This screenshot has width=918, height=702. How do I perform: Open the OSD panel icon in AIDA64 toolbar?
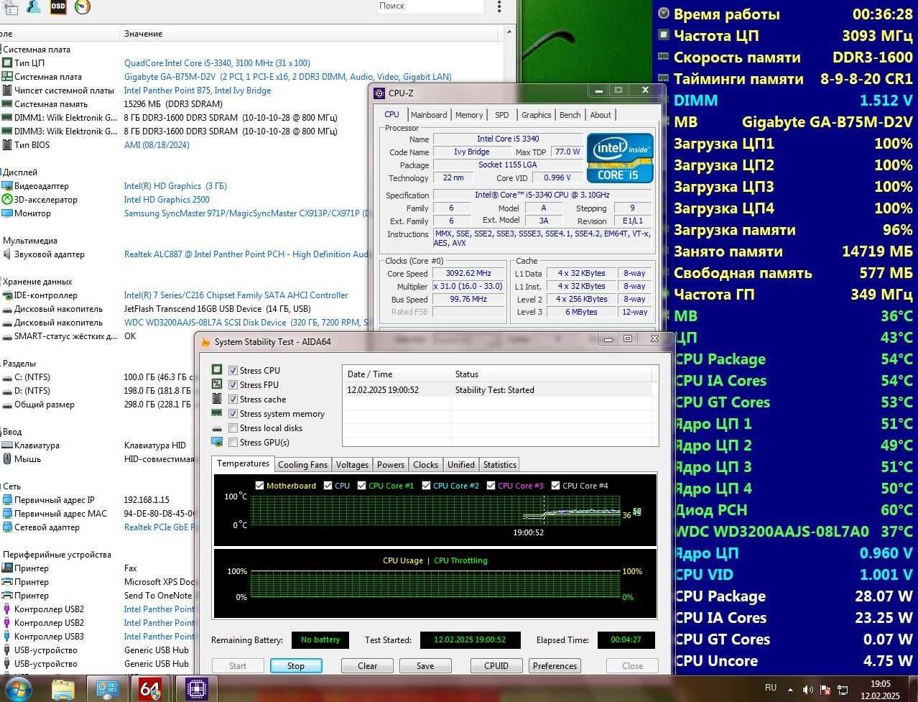pos(58,7)
